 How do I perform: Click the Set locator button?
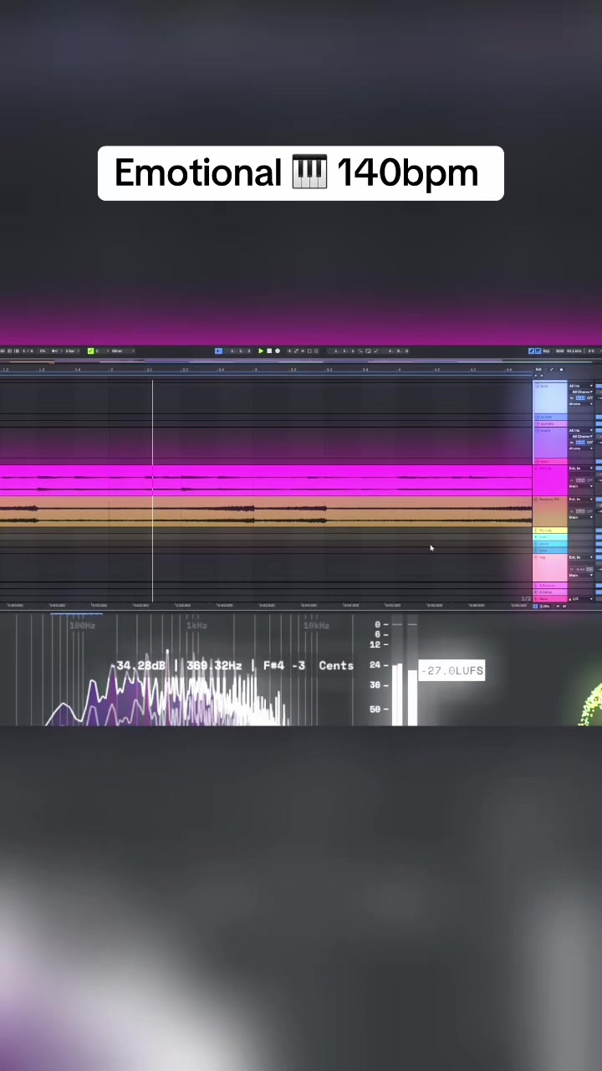[x=538, y=369]
